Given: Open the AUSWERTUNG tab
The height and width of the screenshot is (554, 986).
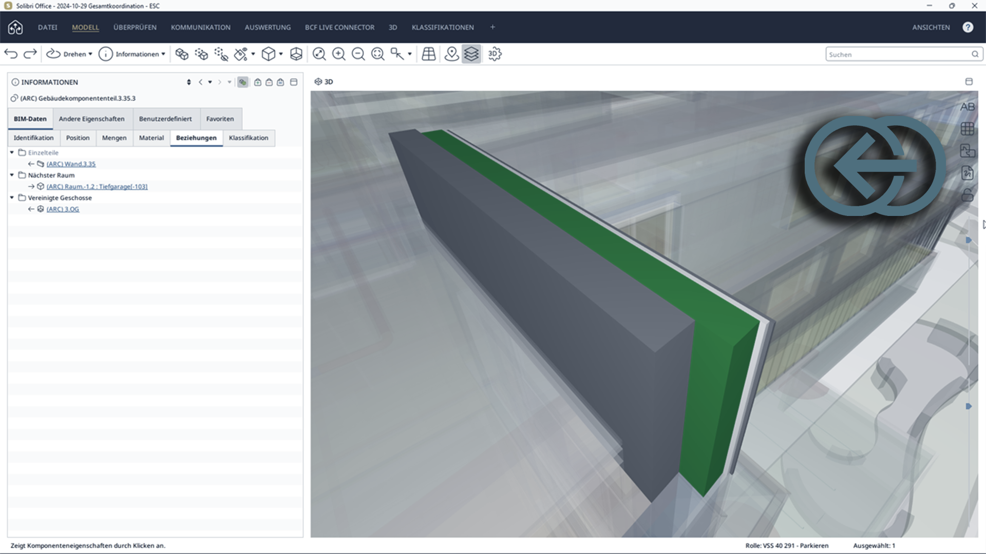Looking at the screenshot, I should pos(268,27).
